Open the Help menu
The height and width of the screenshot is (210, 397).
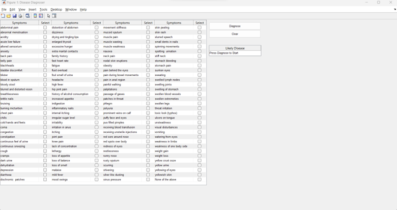83,9
